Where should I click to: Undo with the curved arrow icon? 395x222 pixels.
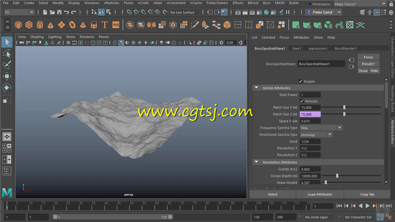point(67,12)
